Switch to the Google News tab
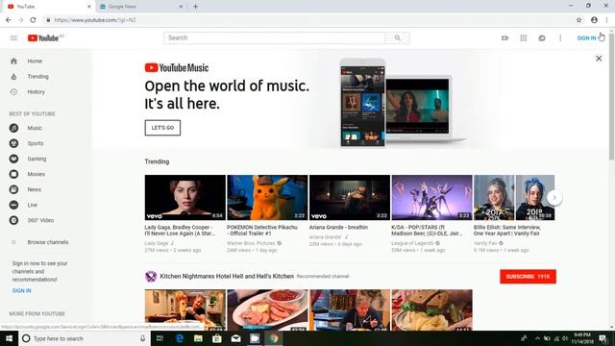The image size is (615, 346). point(141,7)
